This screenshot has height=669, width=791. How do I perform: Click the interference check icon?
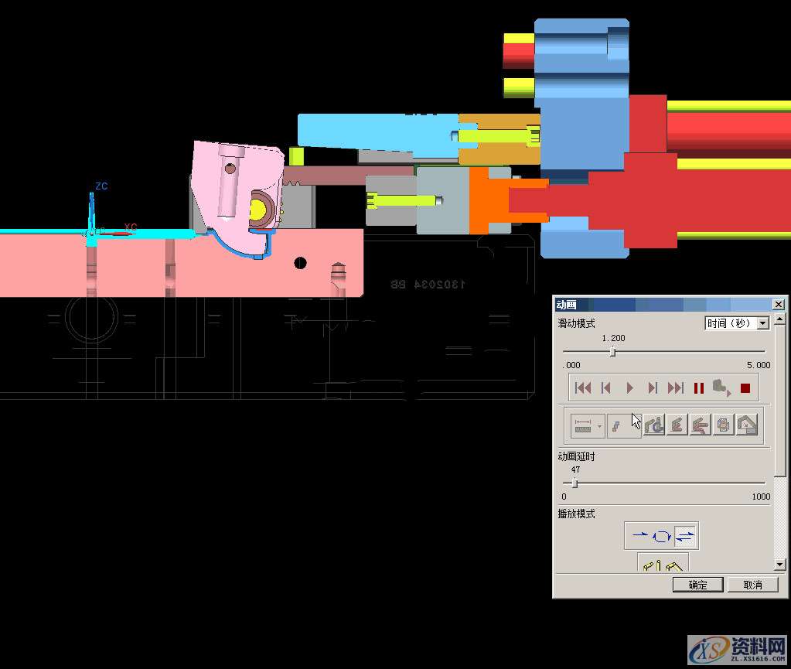pyautogui.click(x=654, y=425)
